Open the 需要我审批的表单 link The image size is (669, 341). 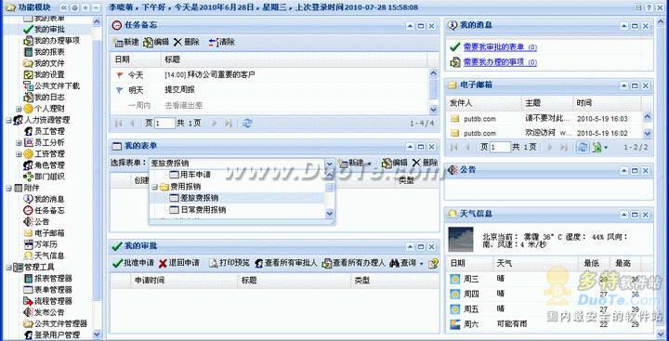pos(500,47)
